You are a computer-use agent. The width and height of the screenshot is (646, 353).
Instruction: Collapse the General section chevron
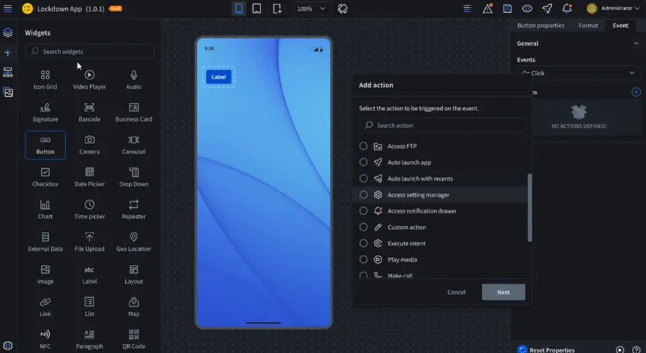(636, 44)
